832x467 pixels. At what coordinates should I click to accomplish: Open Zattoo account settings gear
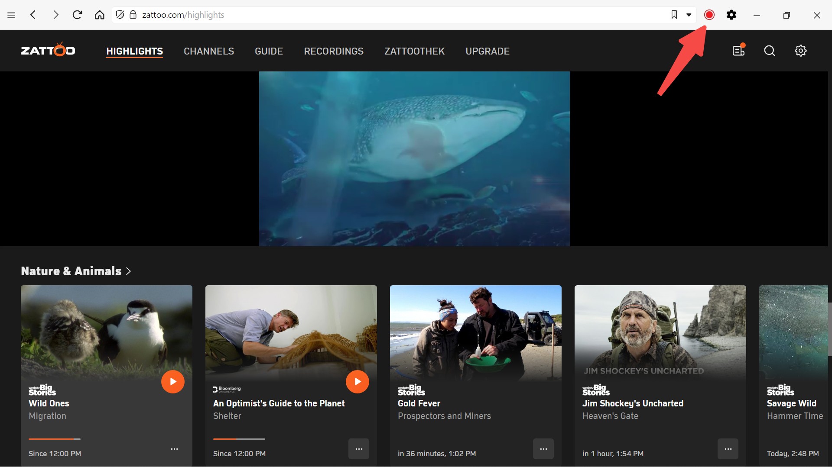coord(801,51)
